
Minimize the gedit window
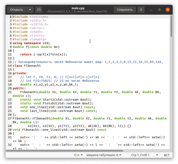152,10
